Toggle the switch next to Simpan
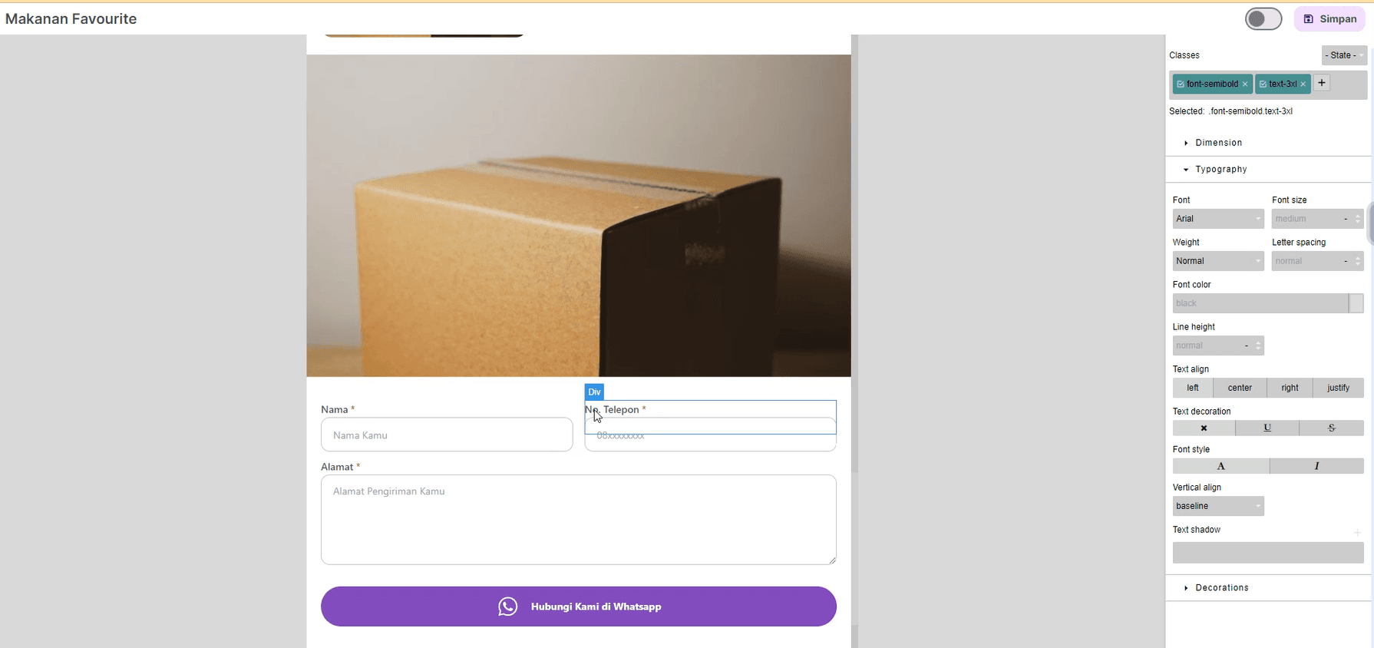The image size is (1374, 648). point(1263,19)
